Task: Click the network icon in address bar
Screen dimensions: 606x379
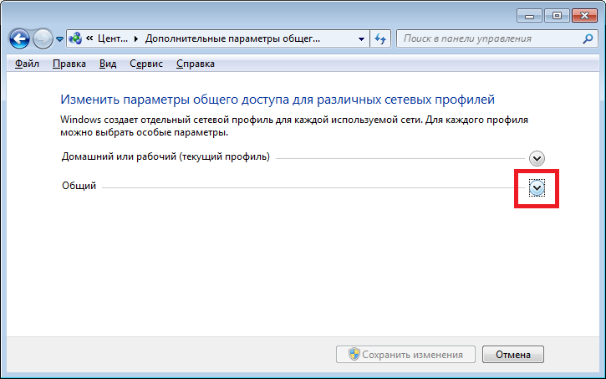Action: click(77, 38)
